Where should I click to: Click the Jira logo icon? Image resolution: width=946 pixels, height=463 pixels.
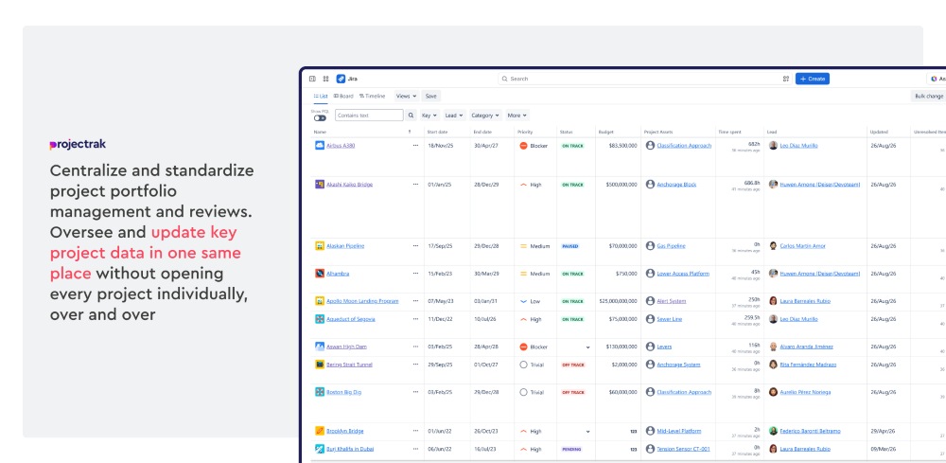click(341, 79)
